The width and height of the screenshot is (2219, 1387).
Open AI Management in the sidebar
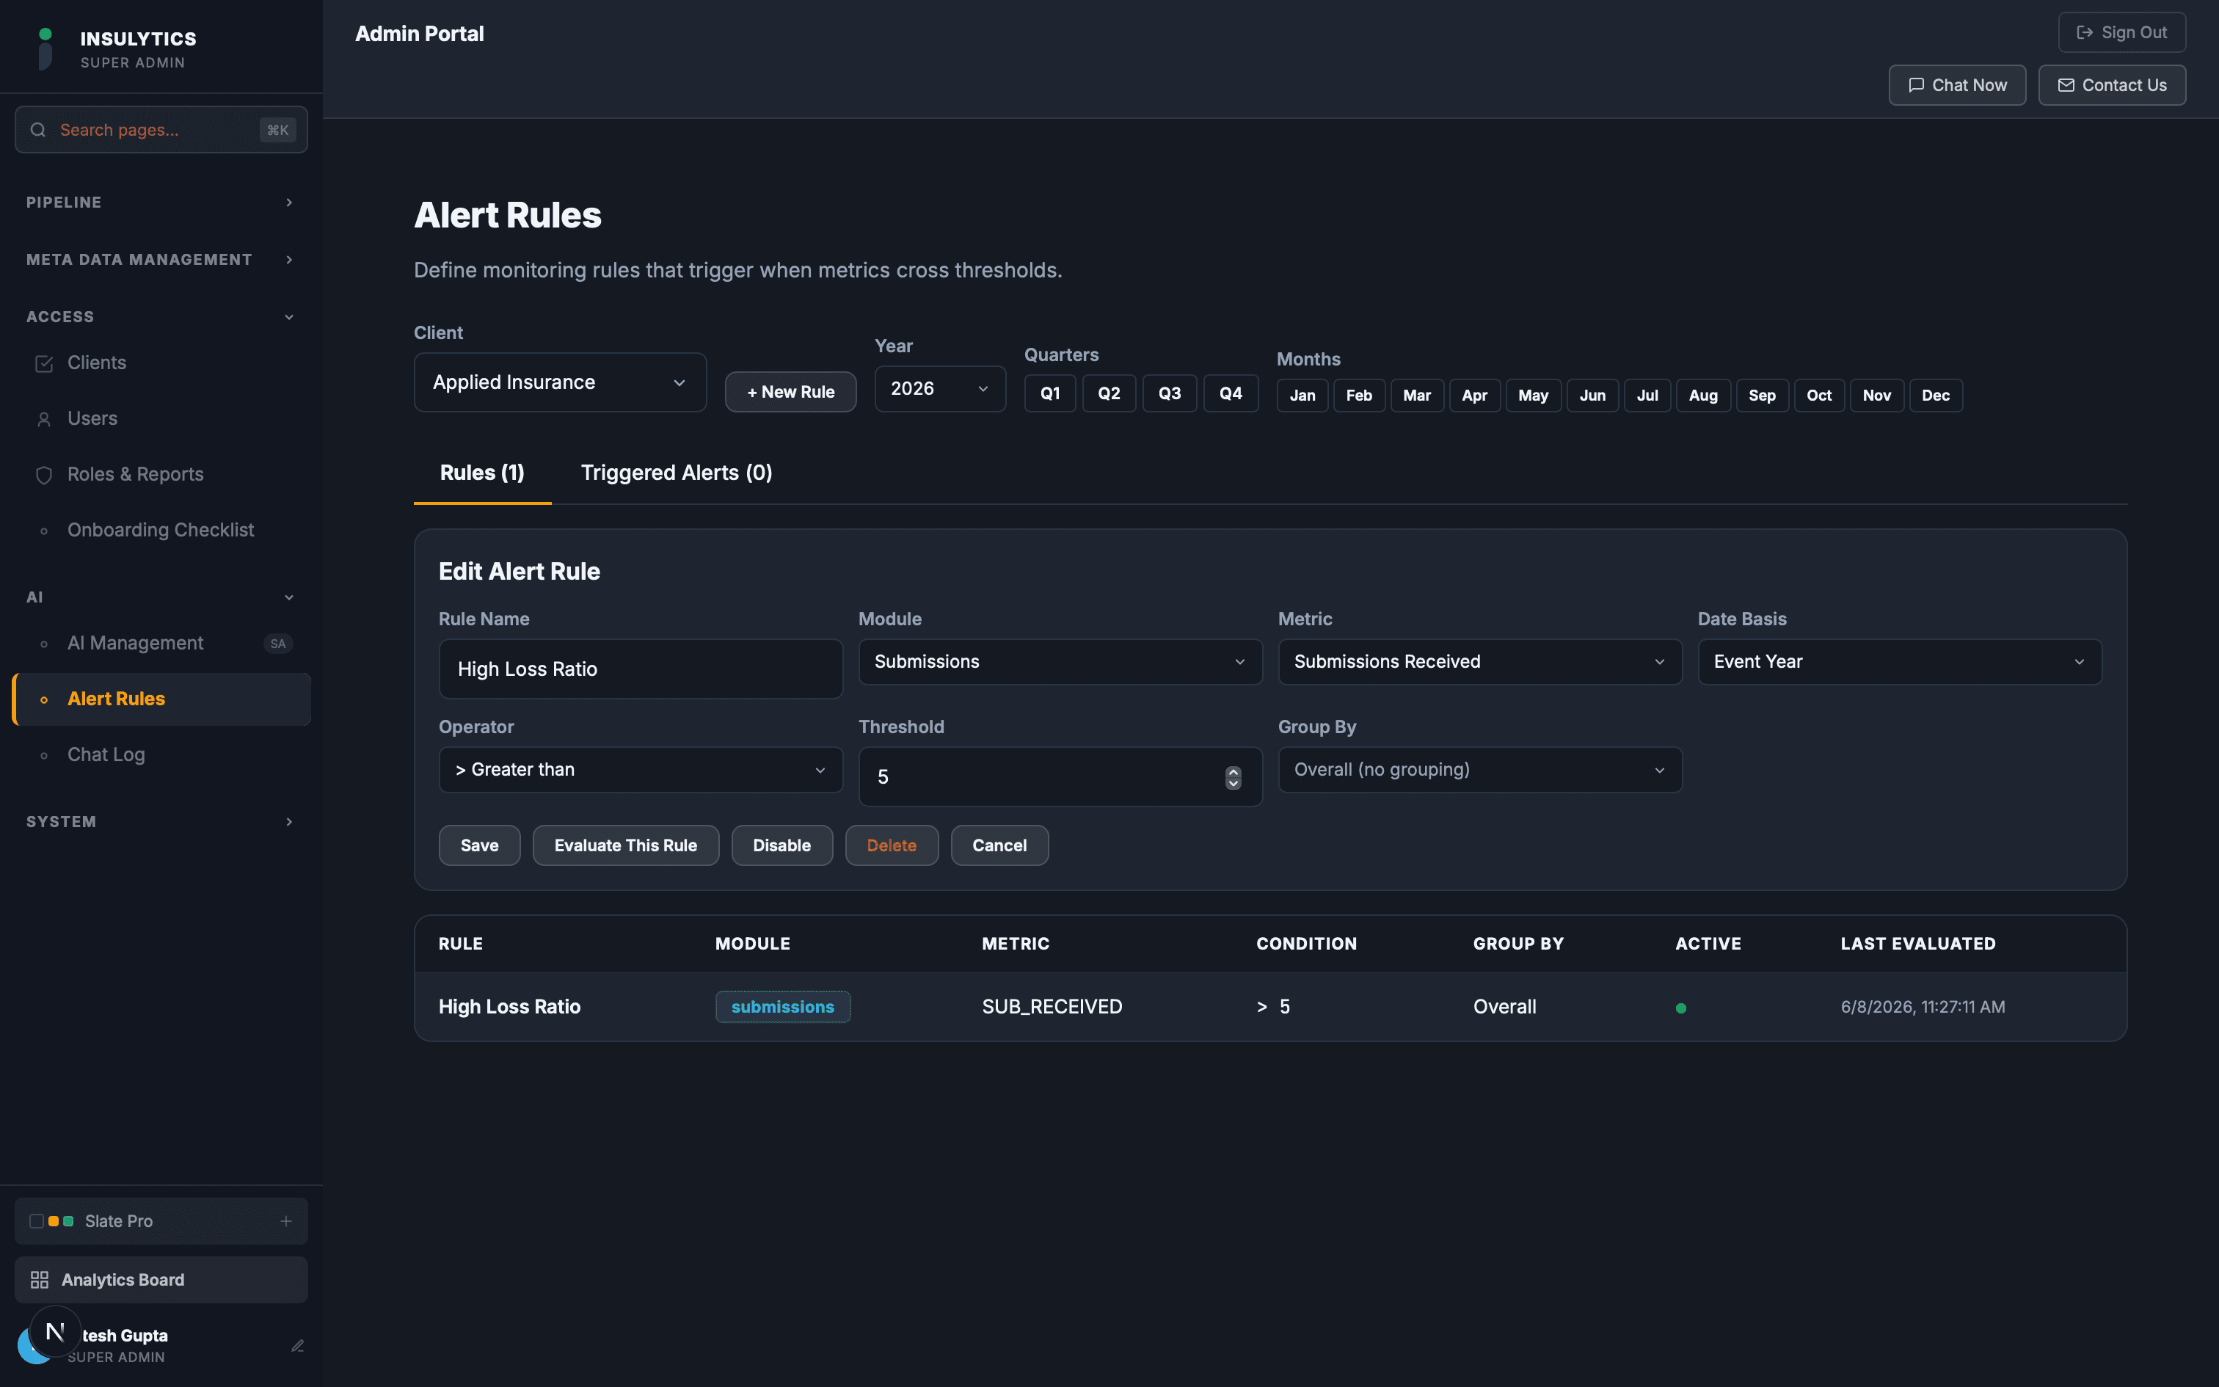(161, 644)
